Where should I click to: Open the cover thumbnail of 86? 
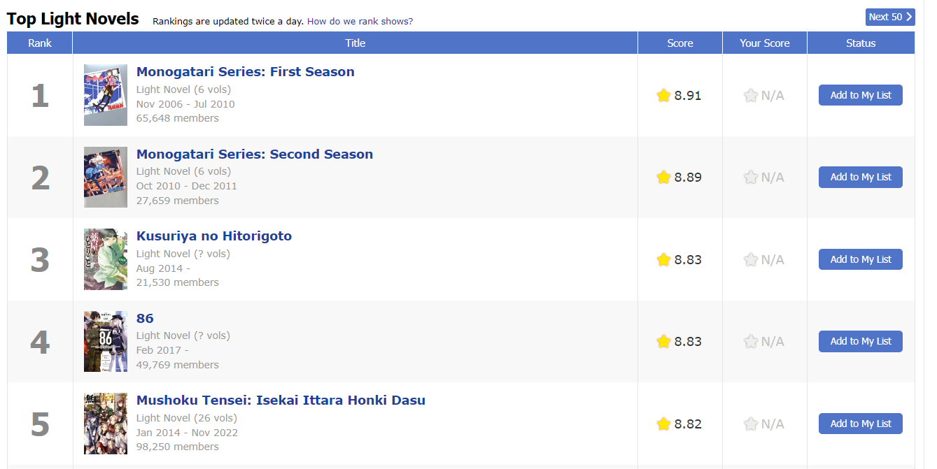(x=106, y=341)
